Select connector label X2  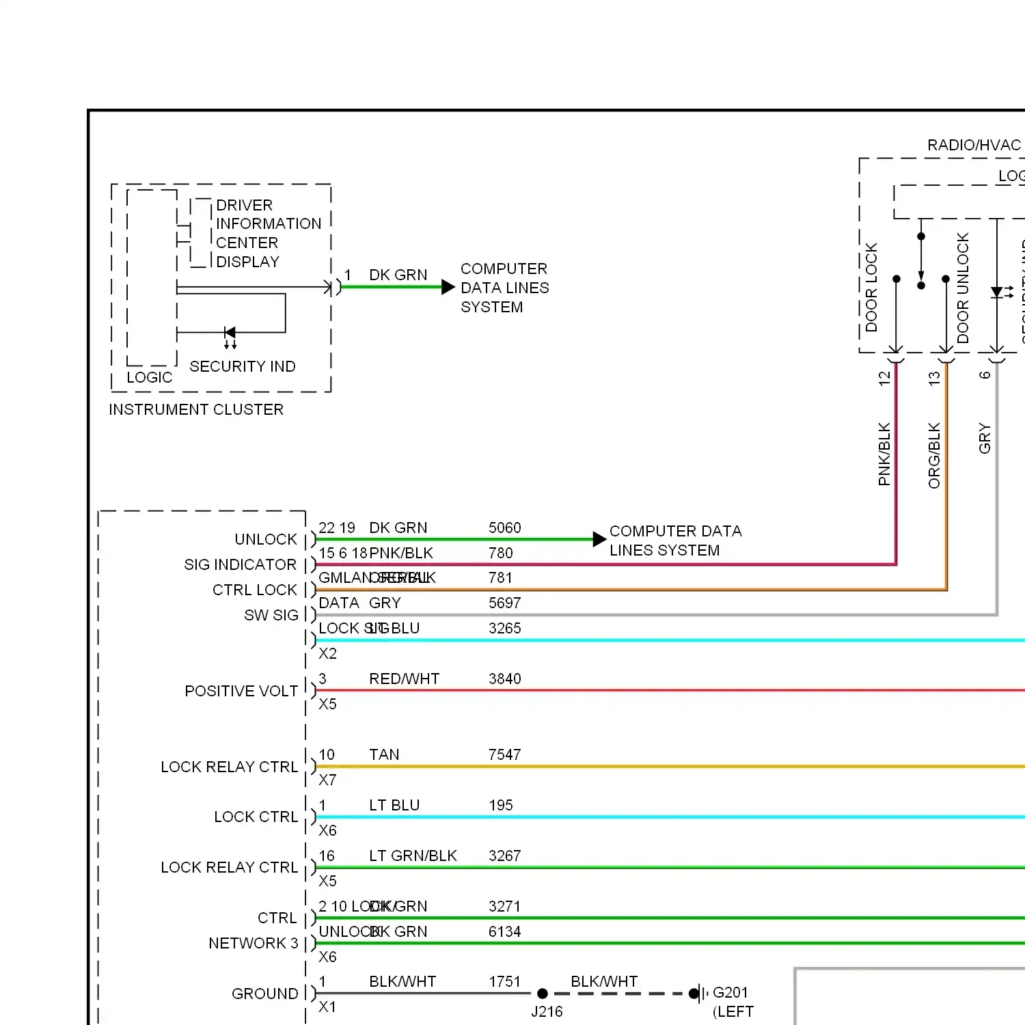[328, 653]
